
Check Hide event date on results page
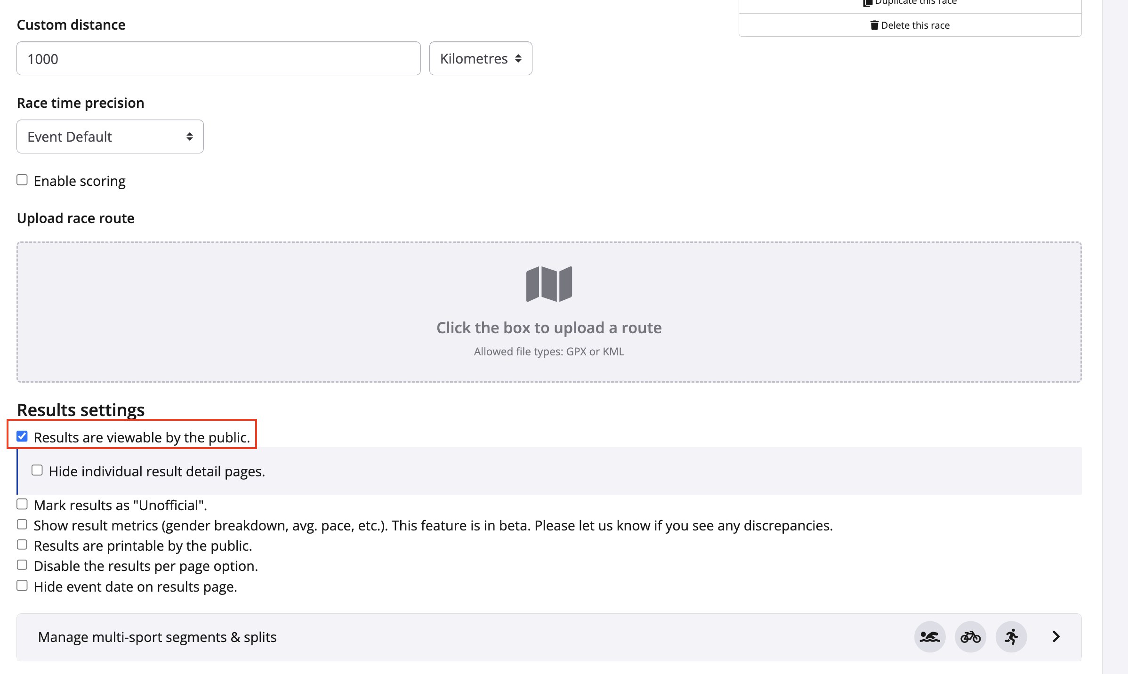point(22,586)
